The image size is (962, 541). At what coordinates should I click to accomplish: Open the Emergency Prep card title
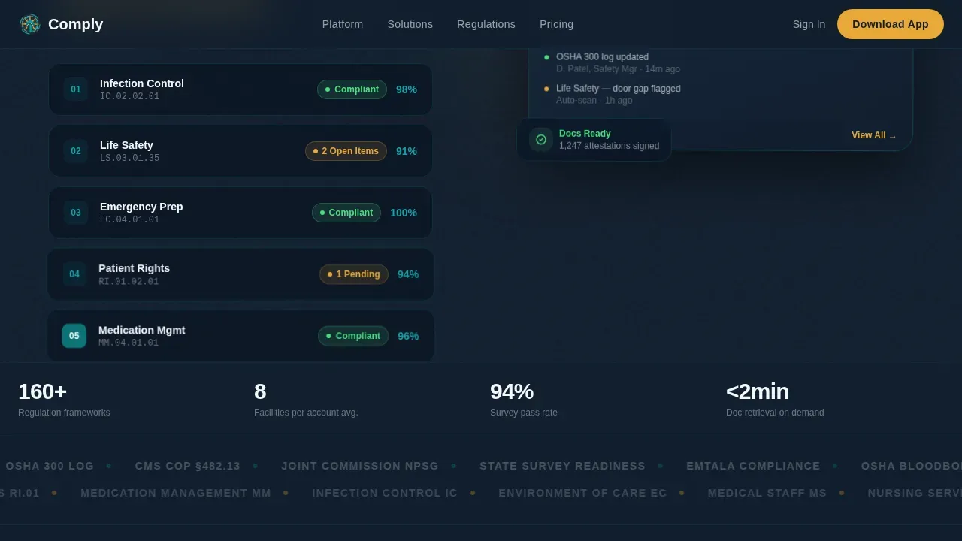pyautogui.click(x=141, y=207)
